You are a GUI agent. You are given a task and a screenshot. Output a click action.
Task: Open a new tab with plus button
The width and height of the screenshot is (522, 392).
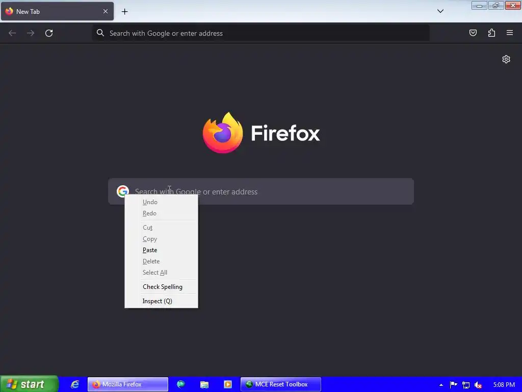click(124, 12)
